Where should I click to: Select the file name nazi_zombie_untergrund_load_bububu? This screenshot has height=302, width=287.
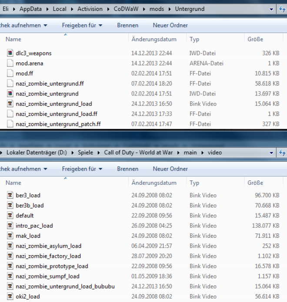[65, 286]
